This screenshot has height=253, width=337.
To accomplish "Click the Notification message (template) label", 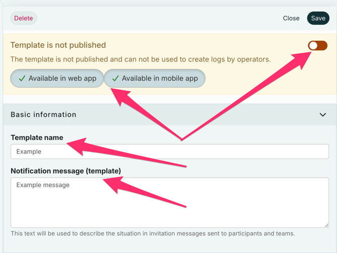I will coord(65,171).
